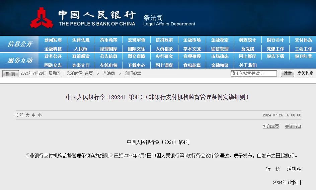
Task: Click the 关闭窗口 close window link
Action: (293, 126)
